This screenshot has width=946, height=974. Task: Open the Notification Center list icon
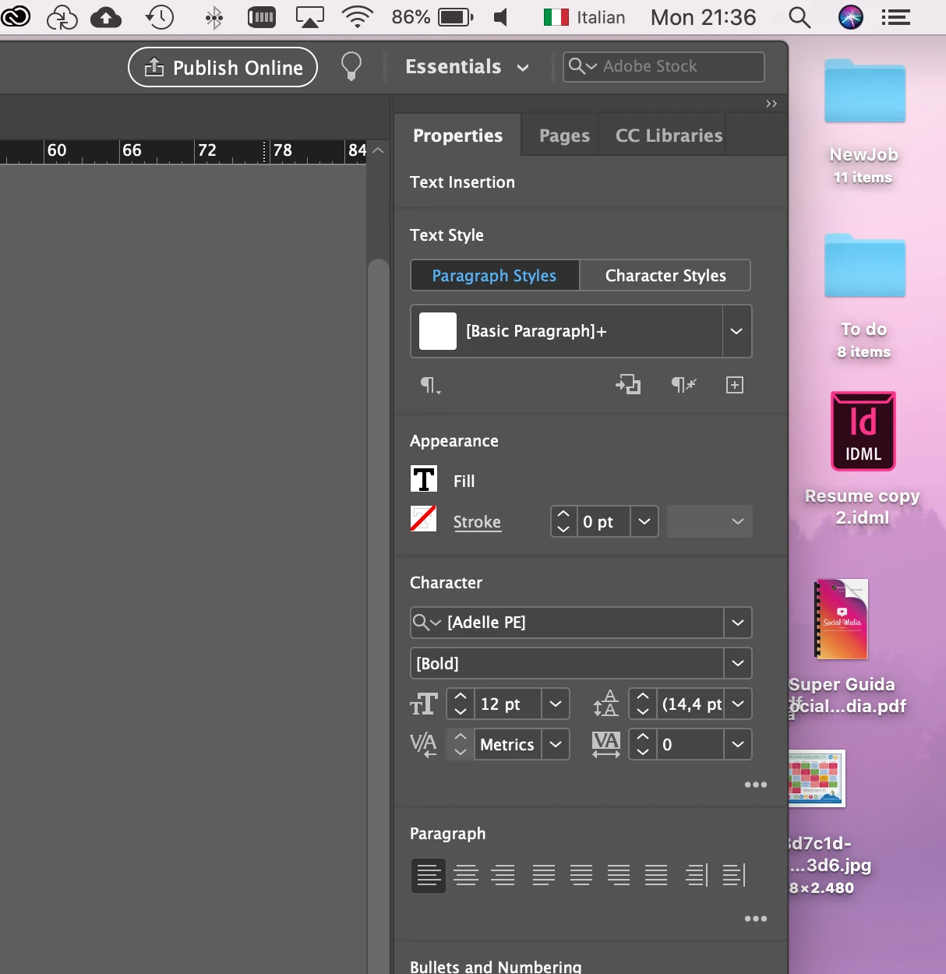896,17
